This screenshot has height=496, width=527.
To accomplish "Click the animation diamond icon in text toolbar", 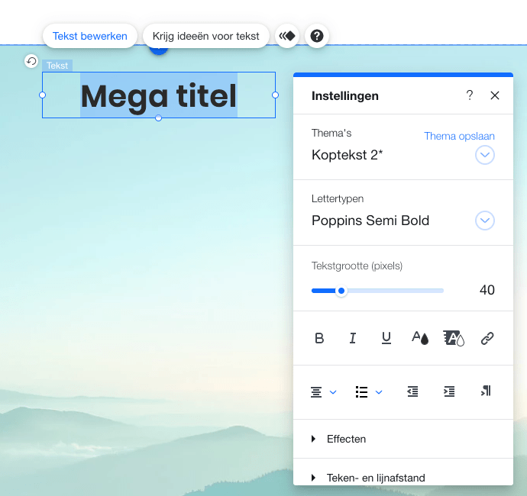I will click(x=287, y=36).
